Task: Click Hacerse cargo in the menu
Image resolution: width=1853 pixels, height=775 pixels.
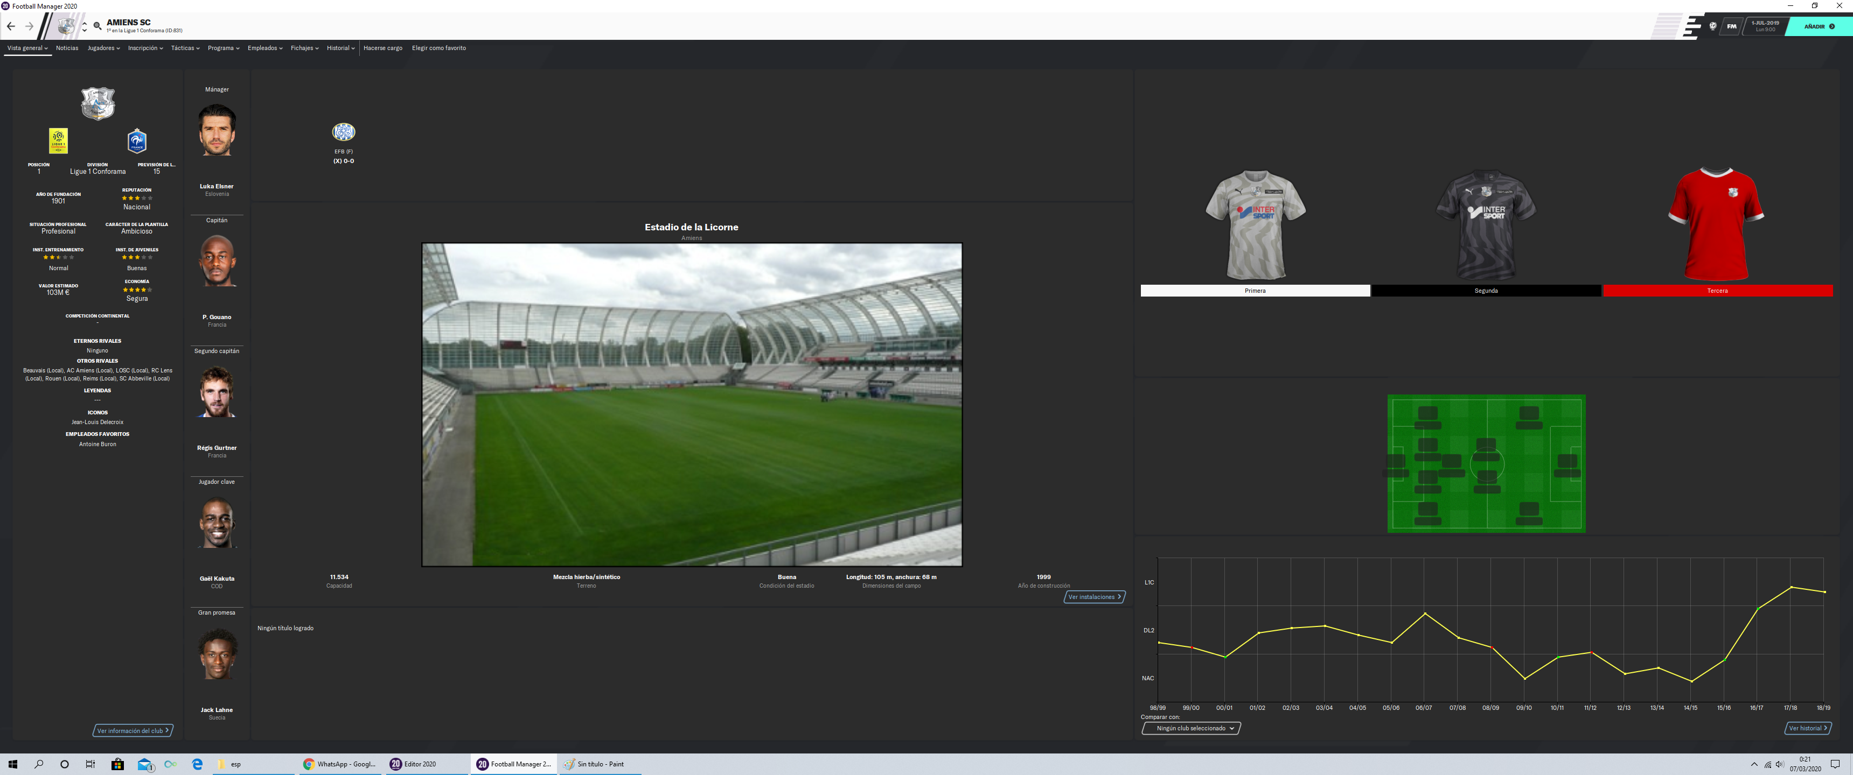Action: pos(382,48)
